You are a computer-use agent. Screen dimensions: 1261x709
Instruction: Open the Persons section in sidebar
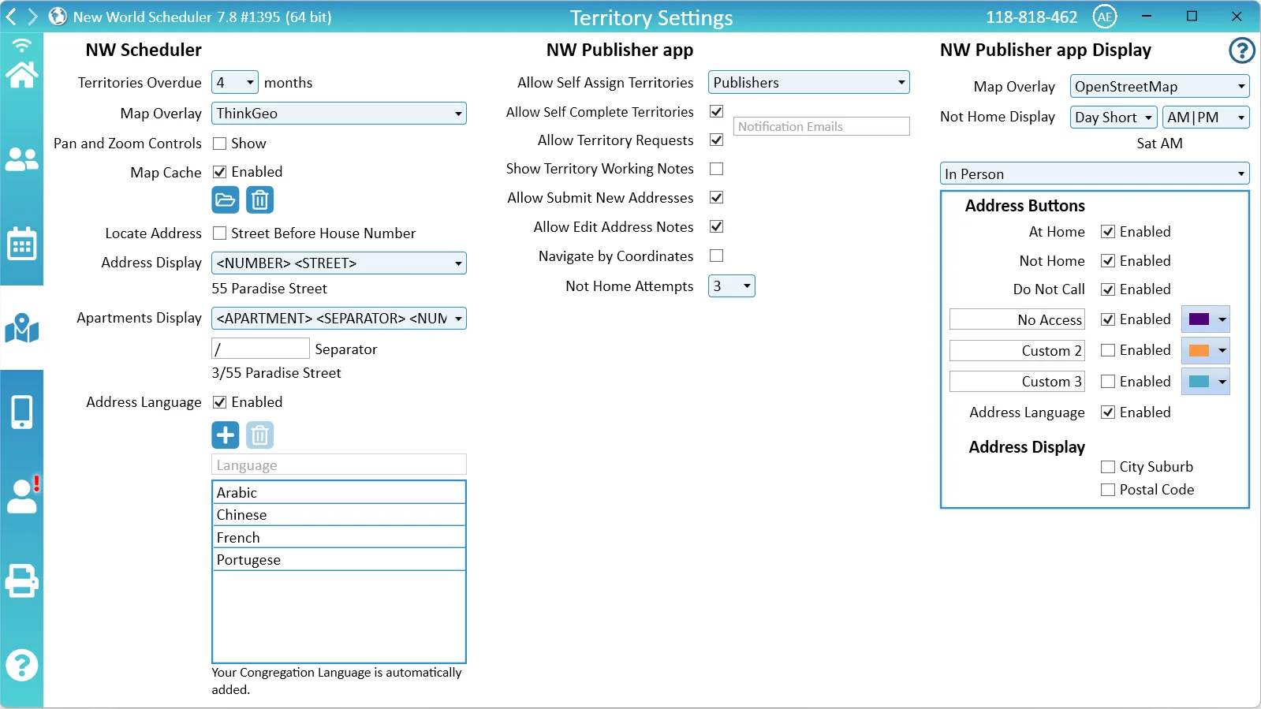[21, 159]
